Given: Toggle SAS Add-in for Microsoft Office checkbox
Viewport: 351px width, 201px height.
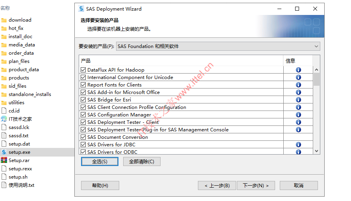Looking at the screenshot, I should [83, 92].
